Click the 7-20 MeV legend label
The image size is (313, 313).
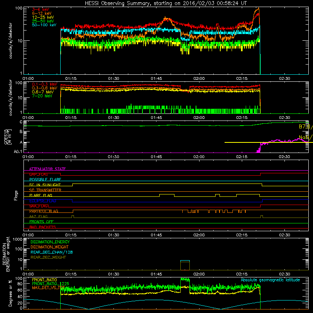[42, 96]
